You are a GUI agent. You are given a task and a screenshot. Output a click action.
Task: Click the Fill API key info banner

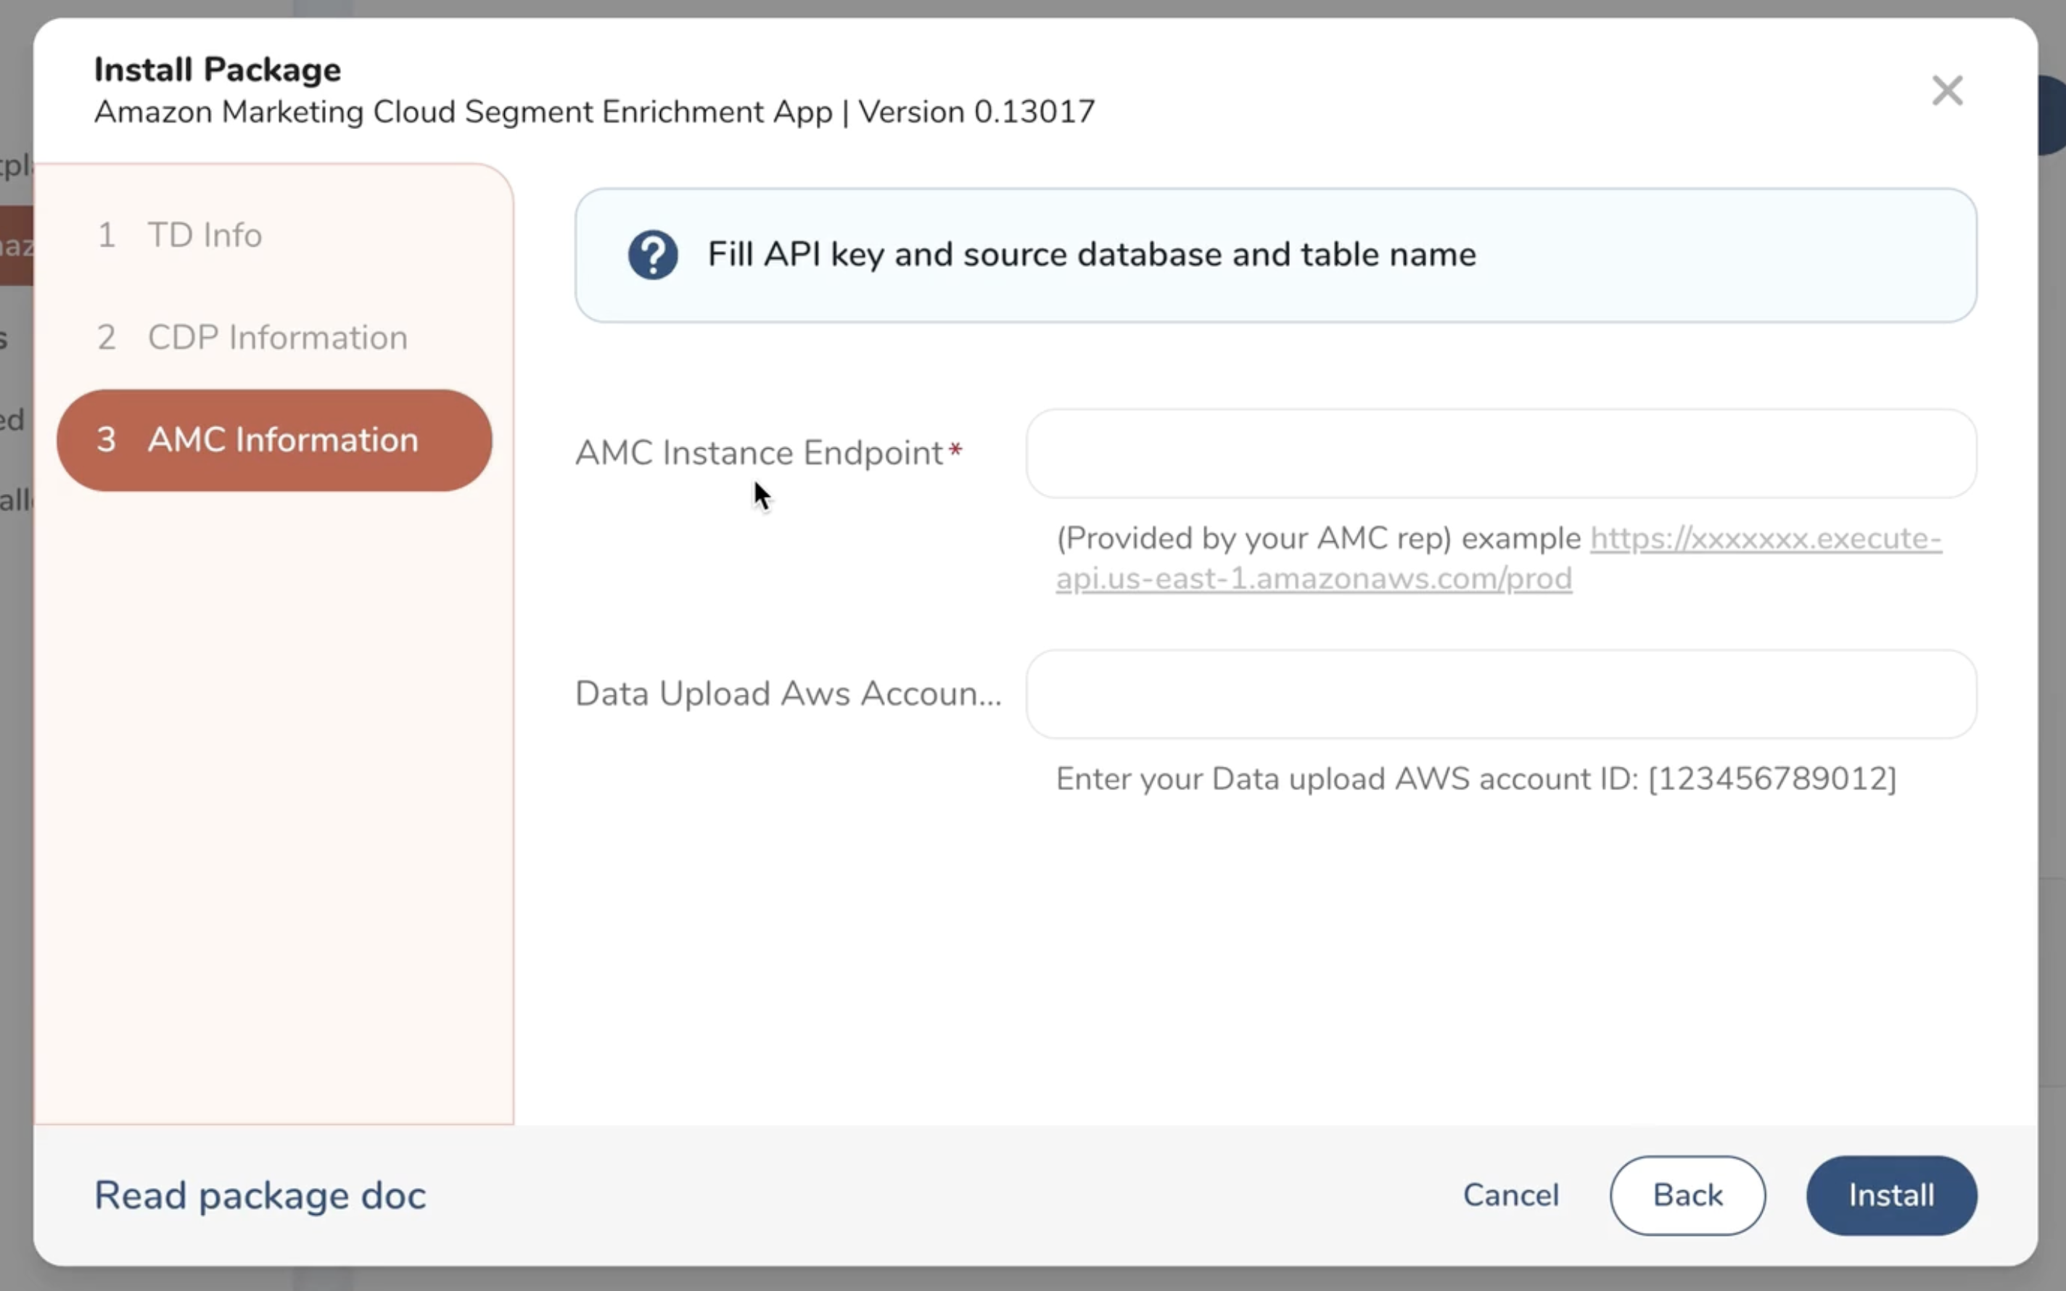(x=1092, y=255)
